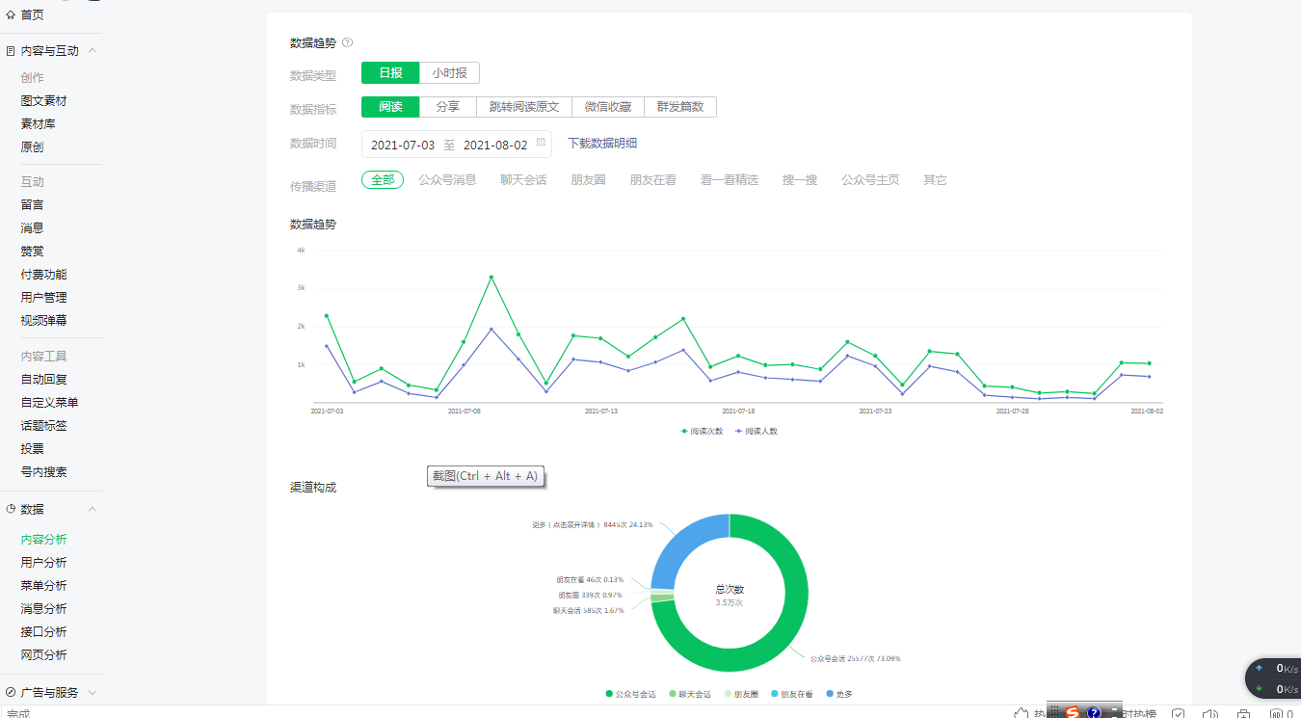Select the 分享 data metric
Image resolution: width=1301 pixels, height=718 pixels.
point(447,107)
